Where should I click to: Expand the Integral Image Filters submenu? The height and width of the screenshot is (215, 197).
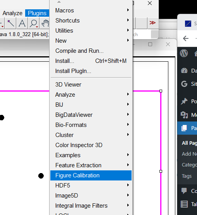point(91,206)
